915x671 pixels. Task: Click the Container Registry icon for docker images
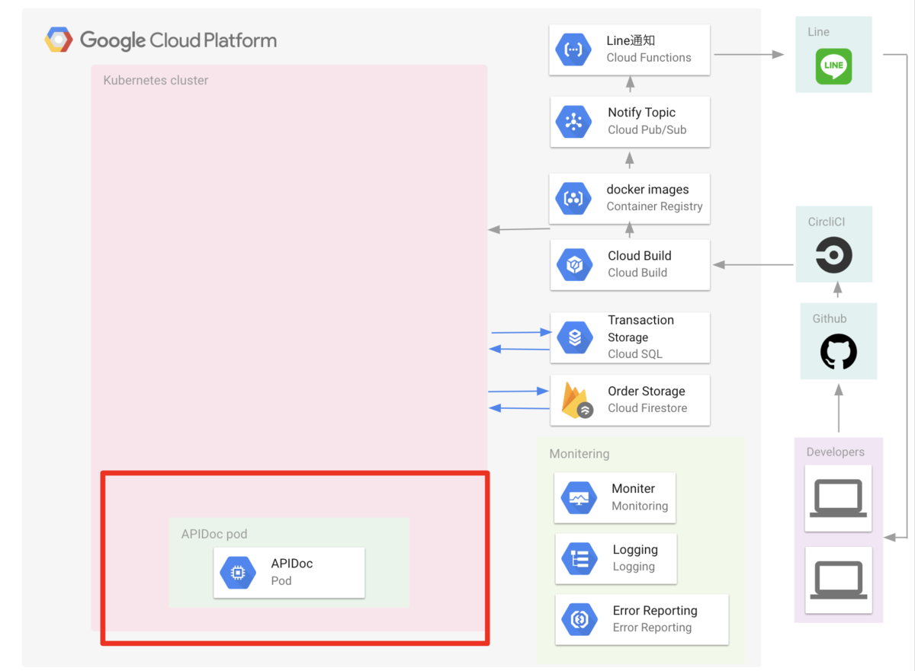pos(573,198)
